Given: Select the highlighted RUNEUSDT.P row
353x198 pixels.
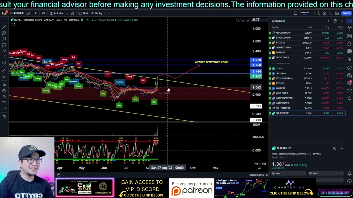Looking at the screenshot, I should pyautogui.click(x=307, y=113).
